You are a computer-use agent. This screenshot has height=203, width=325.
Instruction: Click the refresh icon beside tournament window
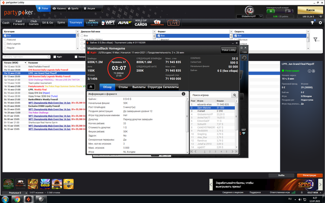pyautogui.click(x=244, y=58)
